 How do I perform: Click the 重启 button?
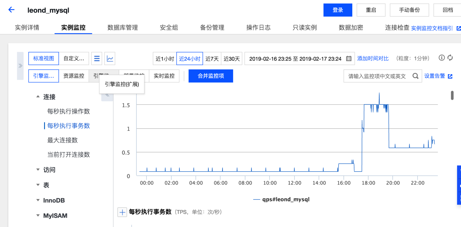371,10
